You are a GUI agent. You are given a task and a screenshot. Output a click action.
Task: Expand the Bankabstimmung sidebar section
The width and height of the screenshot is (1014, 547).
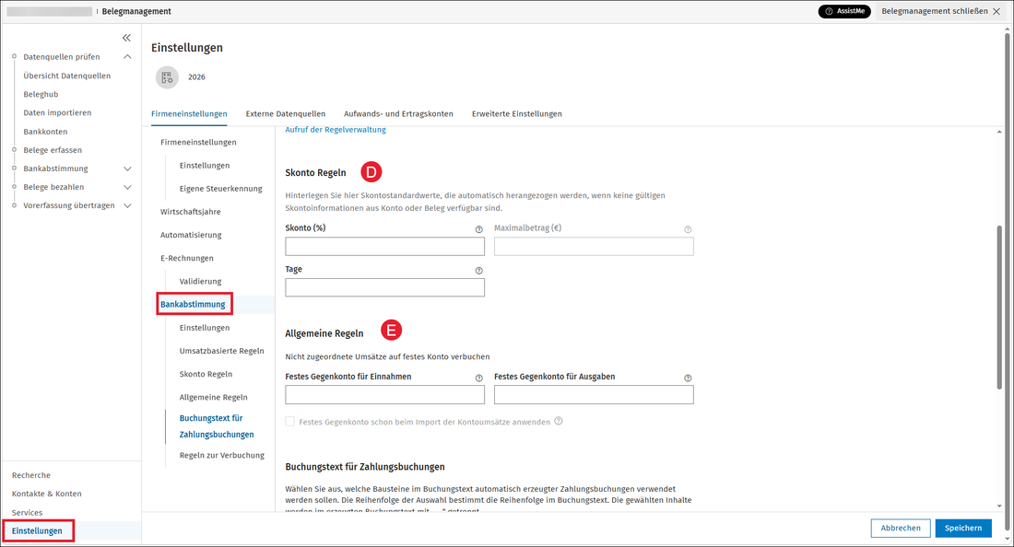coord(127,169)
